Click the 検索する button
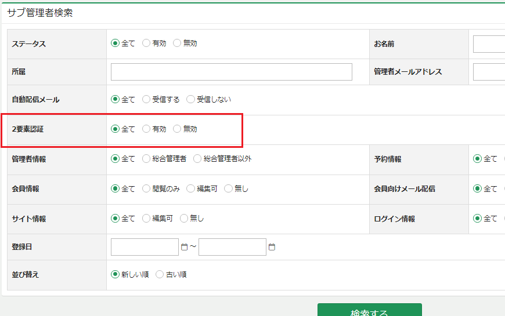Image resolution: width=505 pixels, height=316 pixels. 369,310
